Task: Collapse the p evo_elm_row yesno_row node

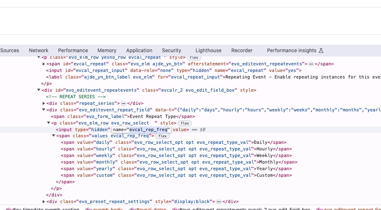Action: point(39,58)
